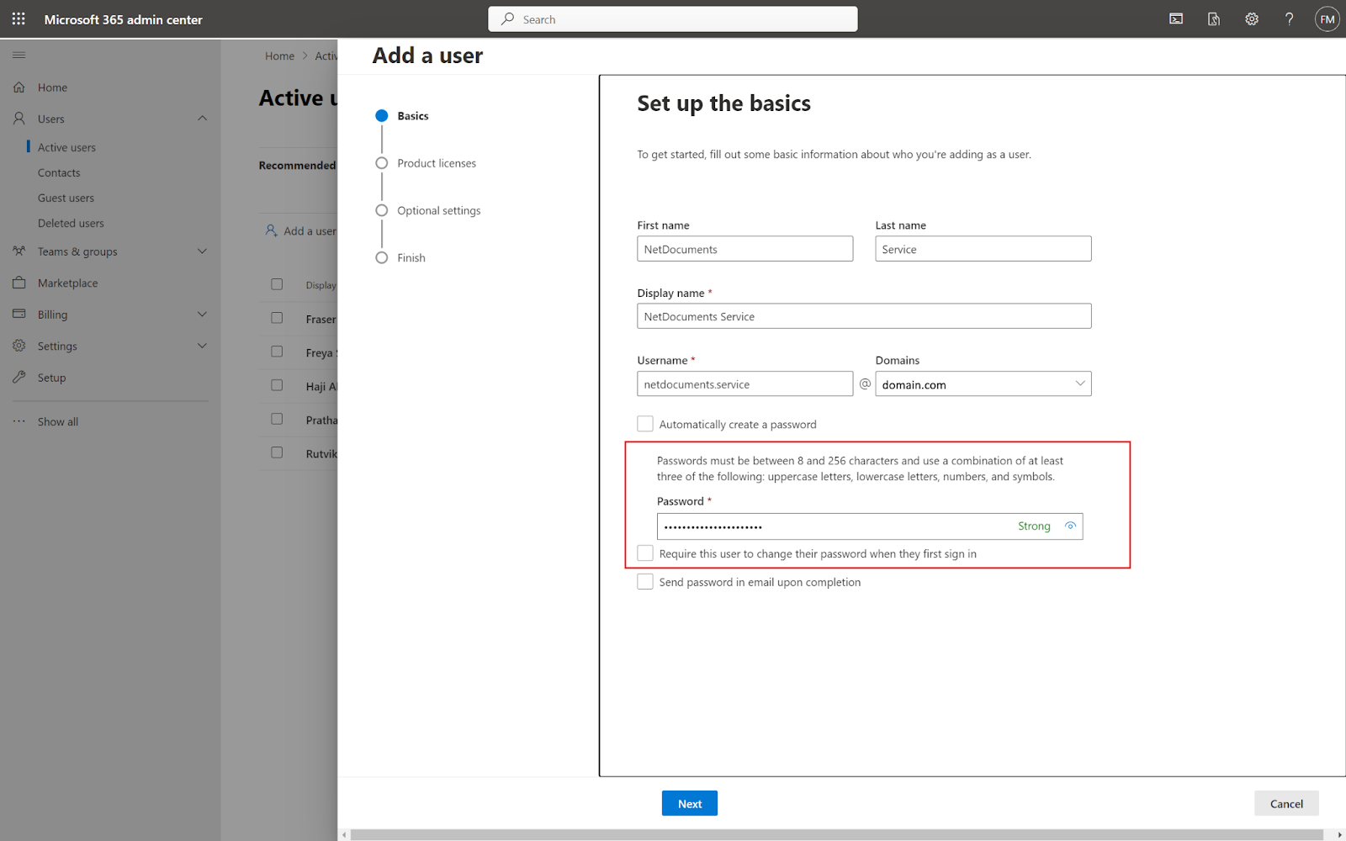Select the Fraser row checkbox

pos(277,318)
